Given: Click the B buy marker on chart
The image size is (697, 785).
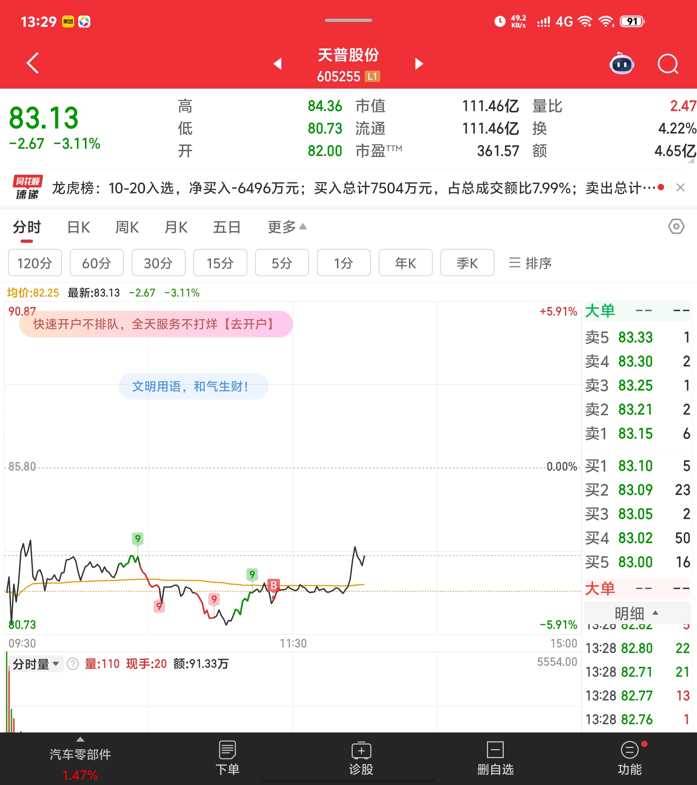Looking at the screenshot, I should point(274,585).
